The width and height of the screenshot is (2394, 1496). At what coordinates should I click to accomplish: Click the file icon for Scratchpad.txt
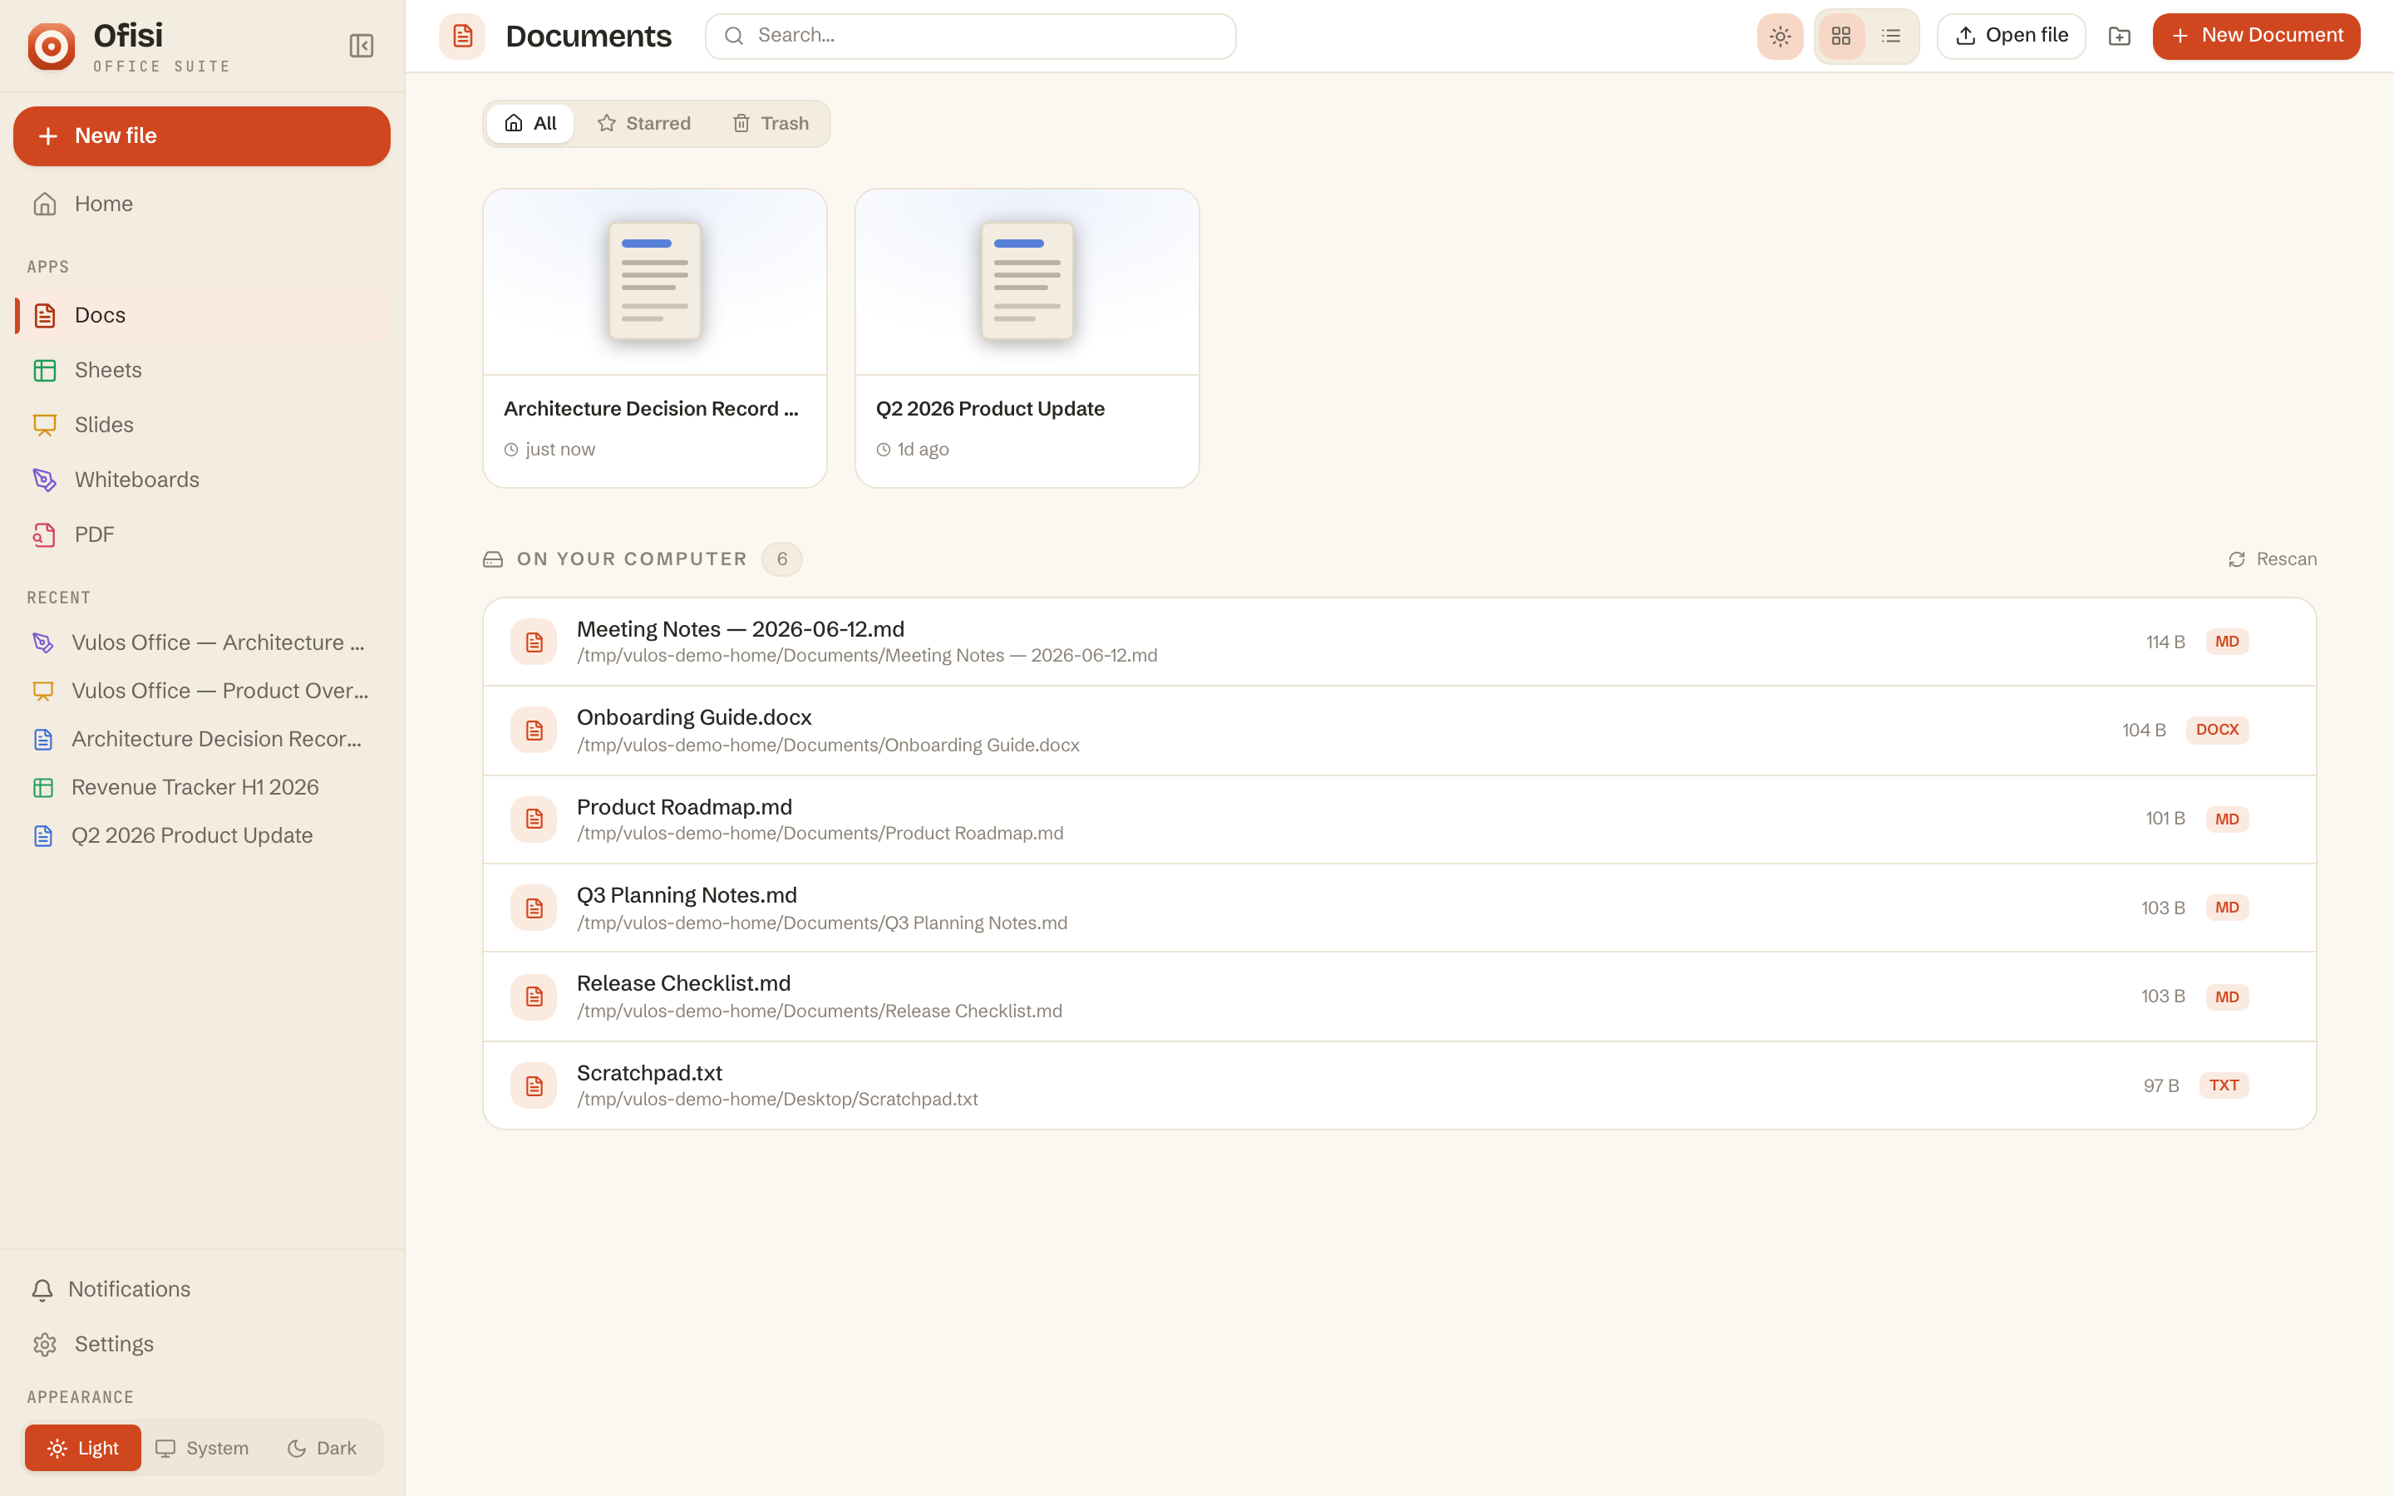pyautogui.click(x=534, y=1085)
